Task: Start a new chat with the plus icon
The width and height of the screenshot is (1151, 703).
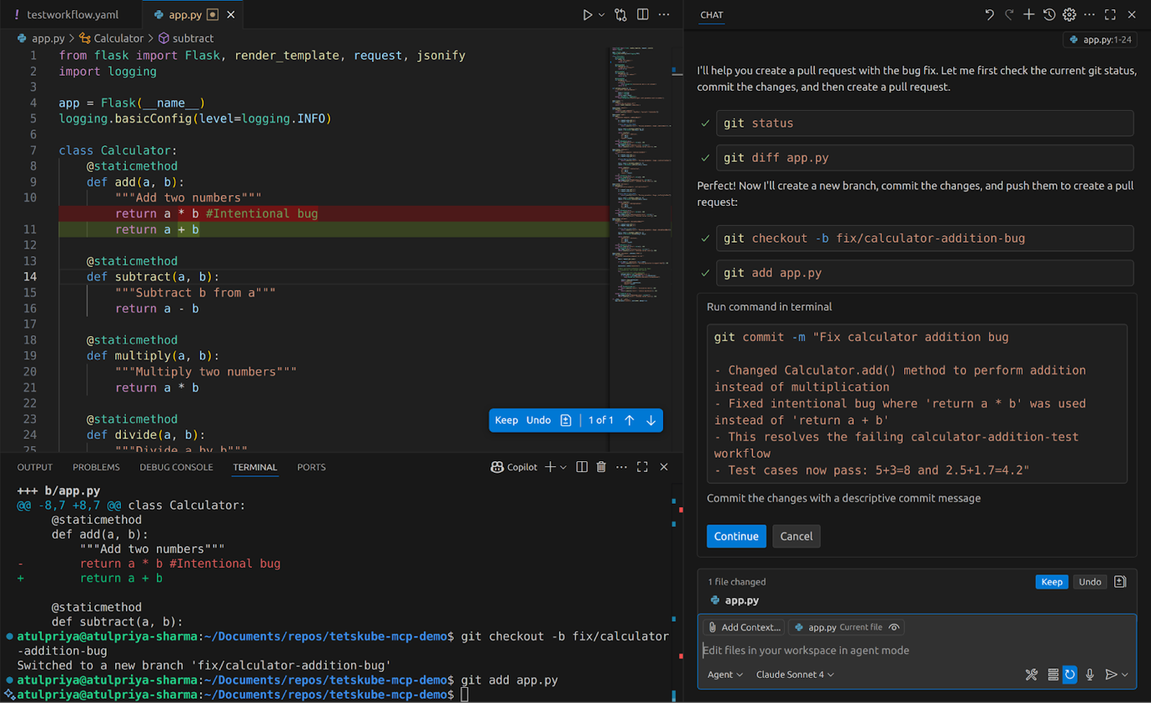Action: [x=1028, y=14]
